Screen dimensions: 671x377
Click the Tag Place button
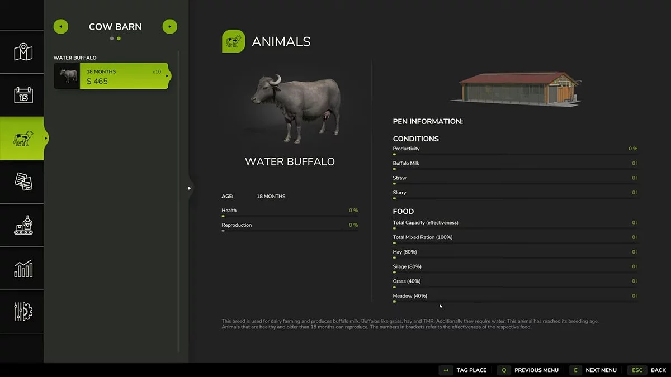click(463, 370)
